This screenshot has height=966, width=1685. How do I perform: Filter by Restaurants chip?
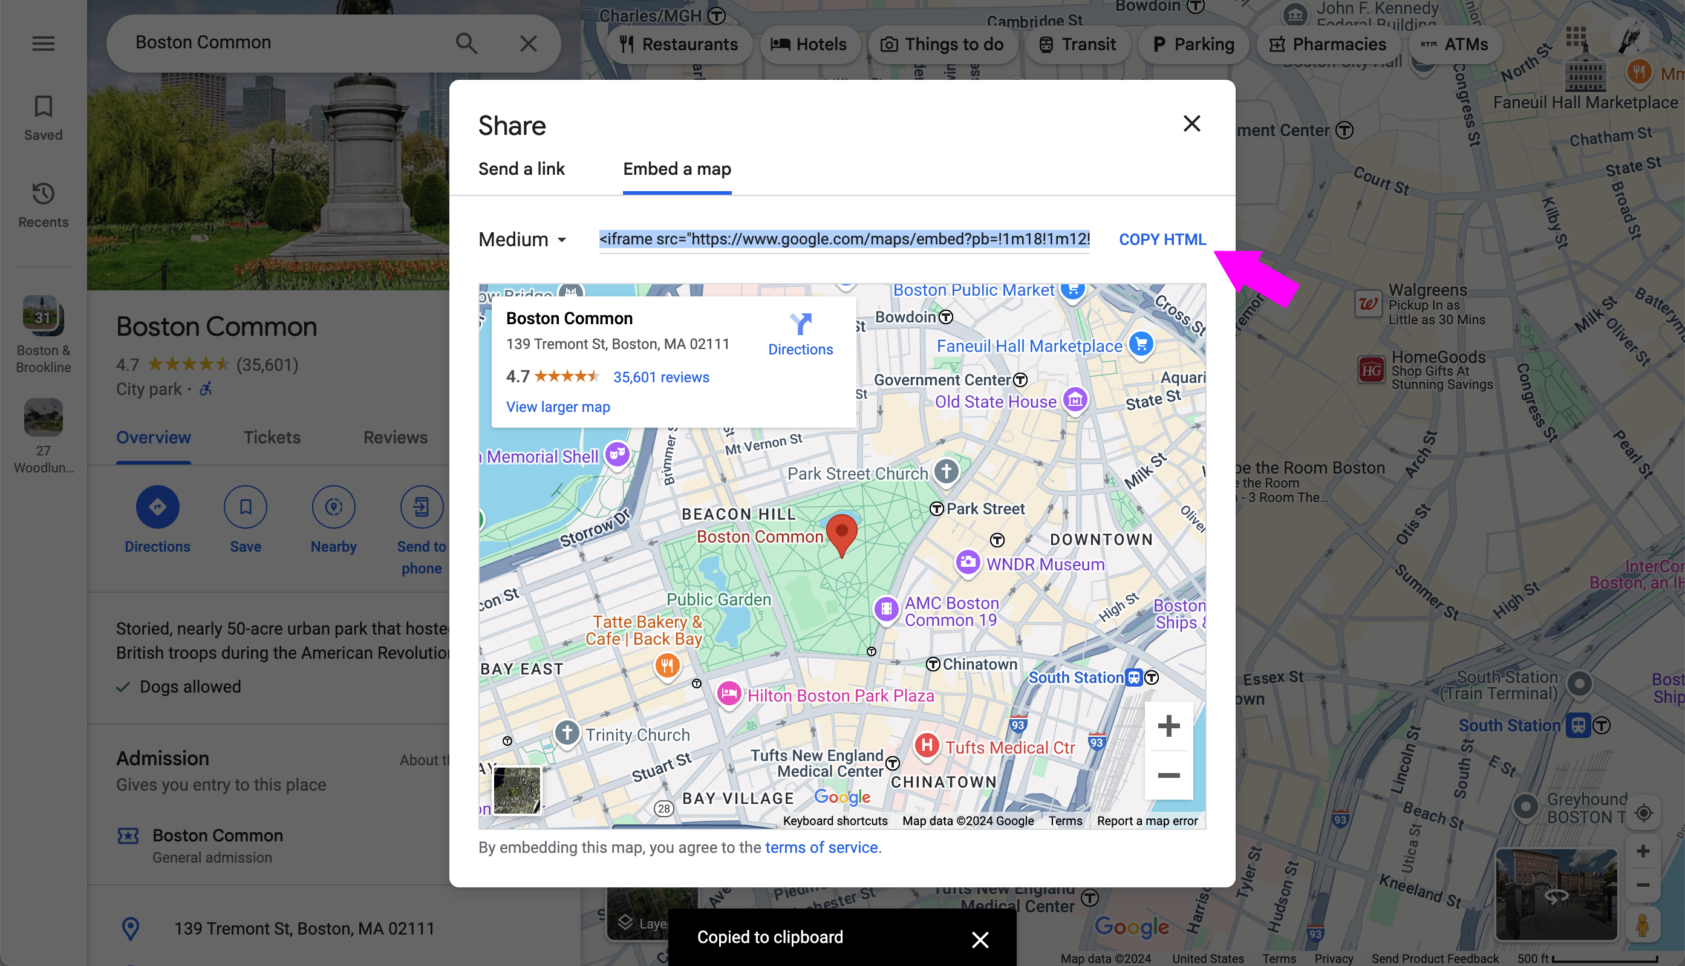tap(679, 44)
